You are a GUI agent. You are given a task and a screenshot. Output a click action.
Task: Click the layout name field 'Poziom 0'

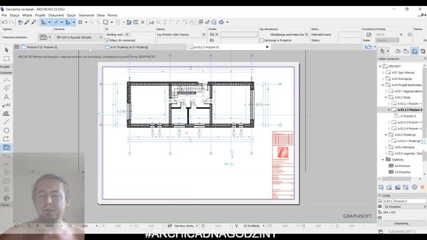click(410, 201)
